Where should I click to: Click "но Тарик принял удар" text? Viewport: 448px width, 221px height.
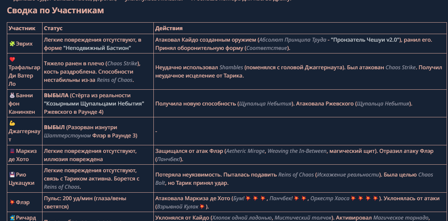point(198,183)
